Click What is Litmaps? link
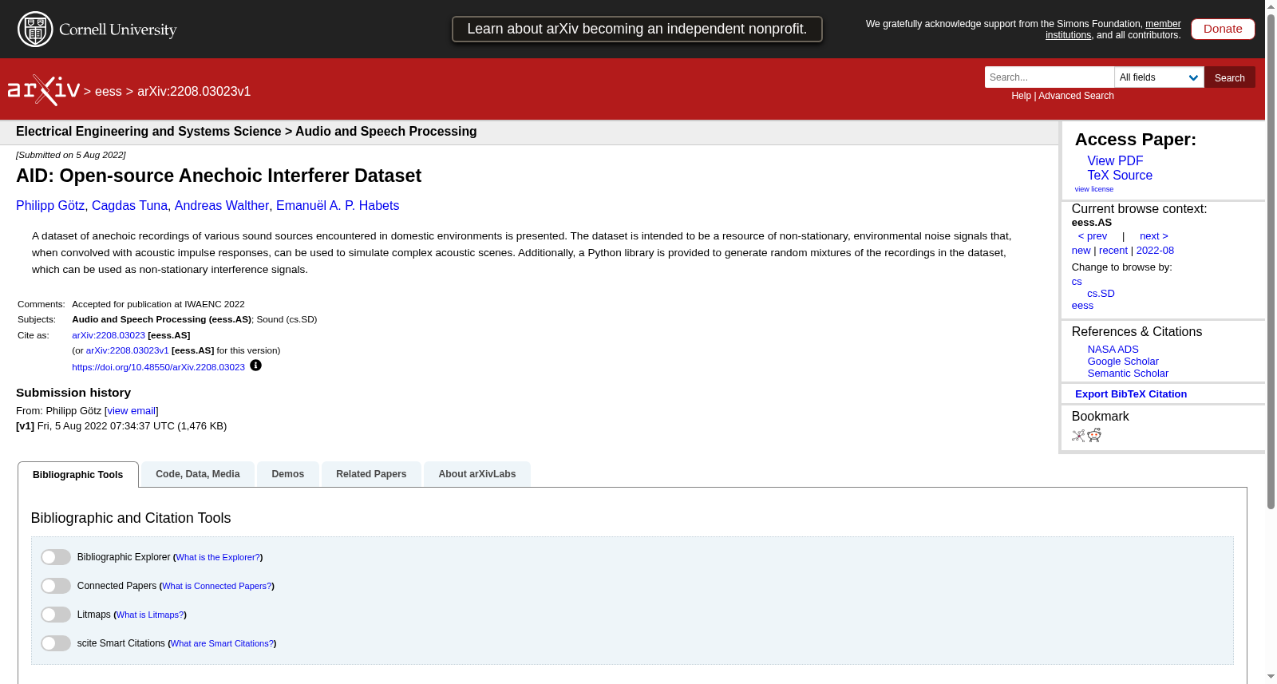This screenshot has width=1277, height=684. click(x=150, y=615)
